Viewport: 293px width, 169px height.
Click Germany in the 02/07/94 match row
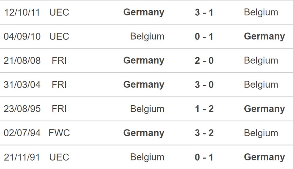pos(144,133)
